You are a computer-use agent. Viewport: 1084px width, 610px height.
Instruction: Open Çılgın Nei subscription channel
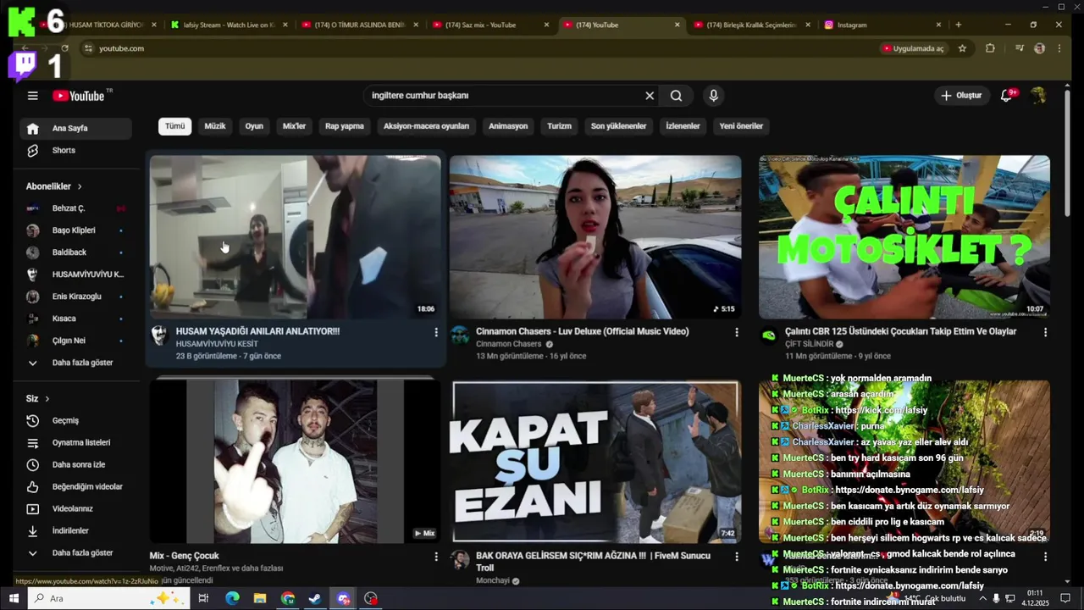(75, 341)
